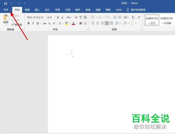Switch to the 布局 (Layout) tab

point(57,10)
